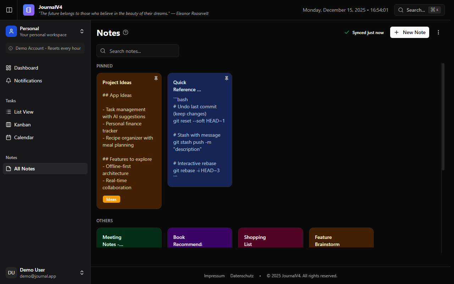Click the Ideas tag on Project Ideas
This screenshot has width=454, height=284.
point(111,199)
